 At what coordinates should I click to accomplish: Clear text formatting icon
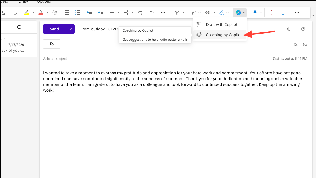55,13
